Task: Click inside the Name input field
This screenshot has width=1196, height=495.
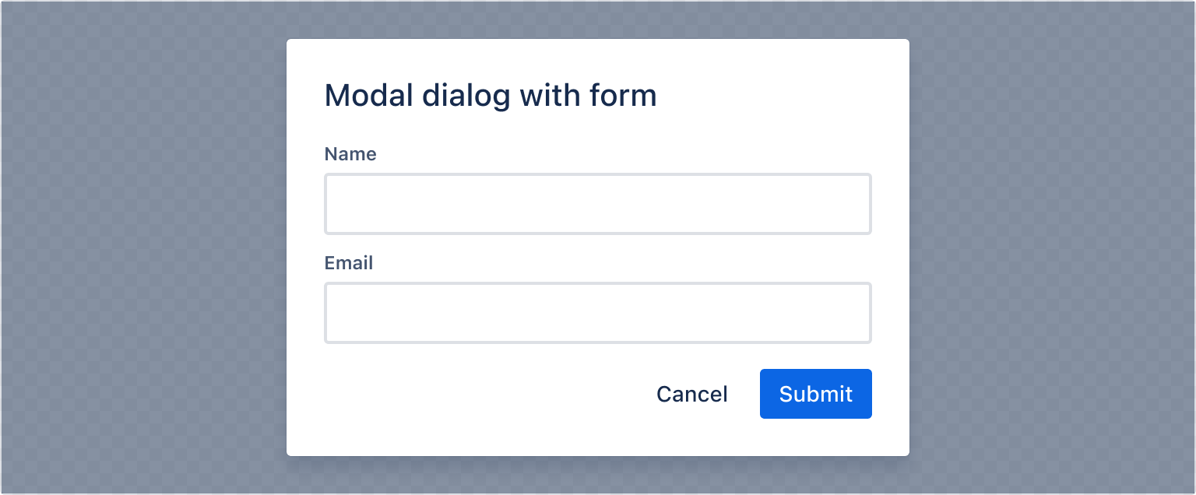Action: coord(598,203)
